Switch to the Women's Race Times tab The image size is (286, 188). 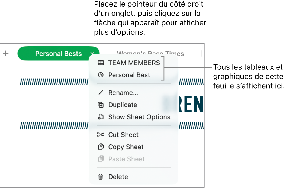(x=150, y=53)
